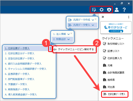Open pinned 仕訳伝票データ受入 in quick menu
The width and height of the screenshot is (133, 101).
click(115, 94)
